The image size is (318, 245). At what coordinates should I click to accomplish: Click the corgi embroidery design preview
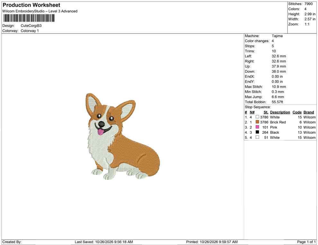click(123, 136)
